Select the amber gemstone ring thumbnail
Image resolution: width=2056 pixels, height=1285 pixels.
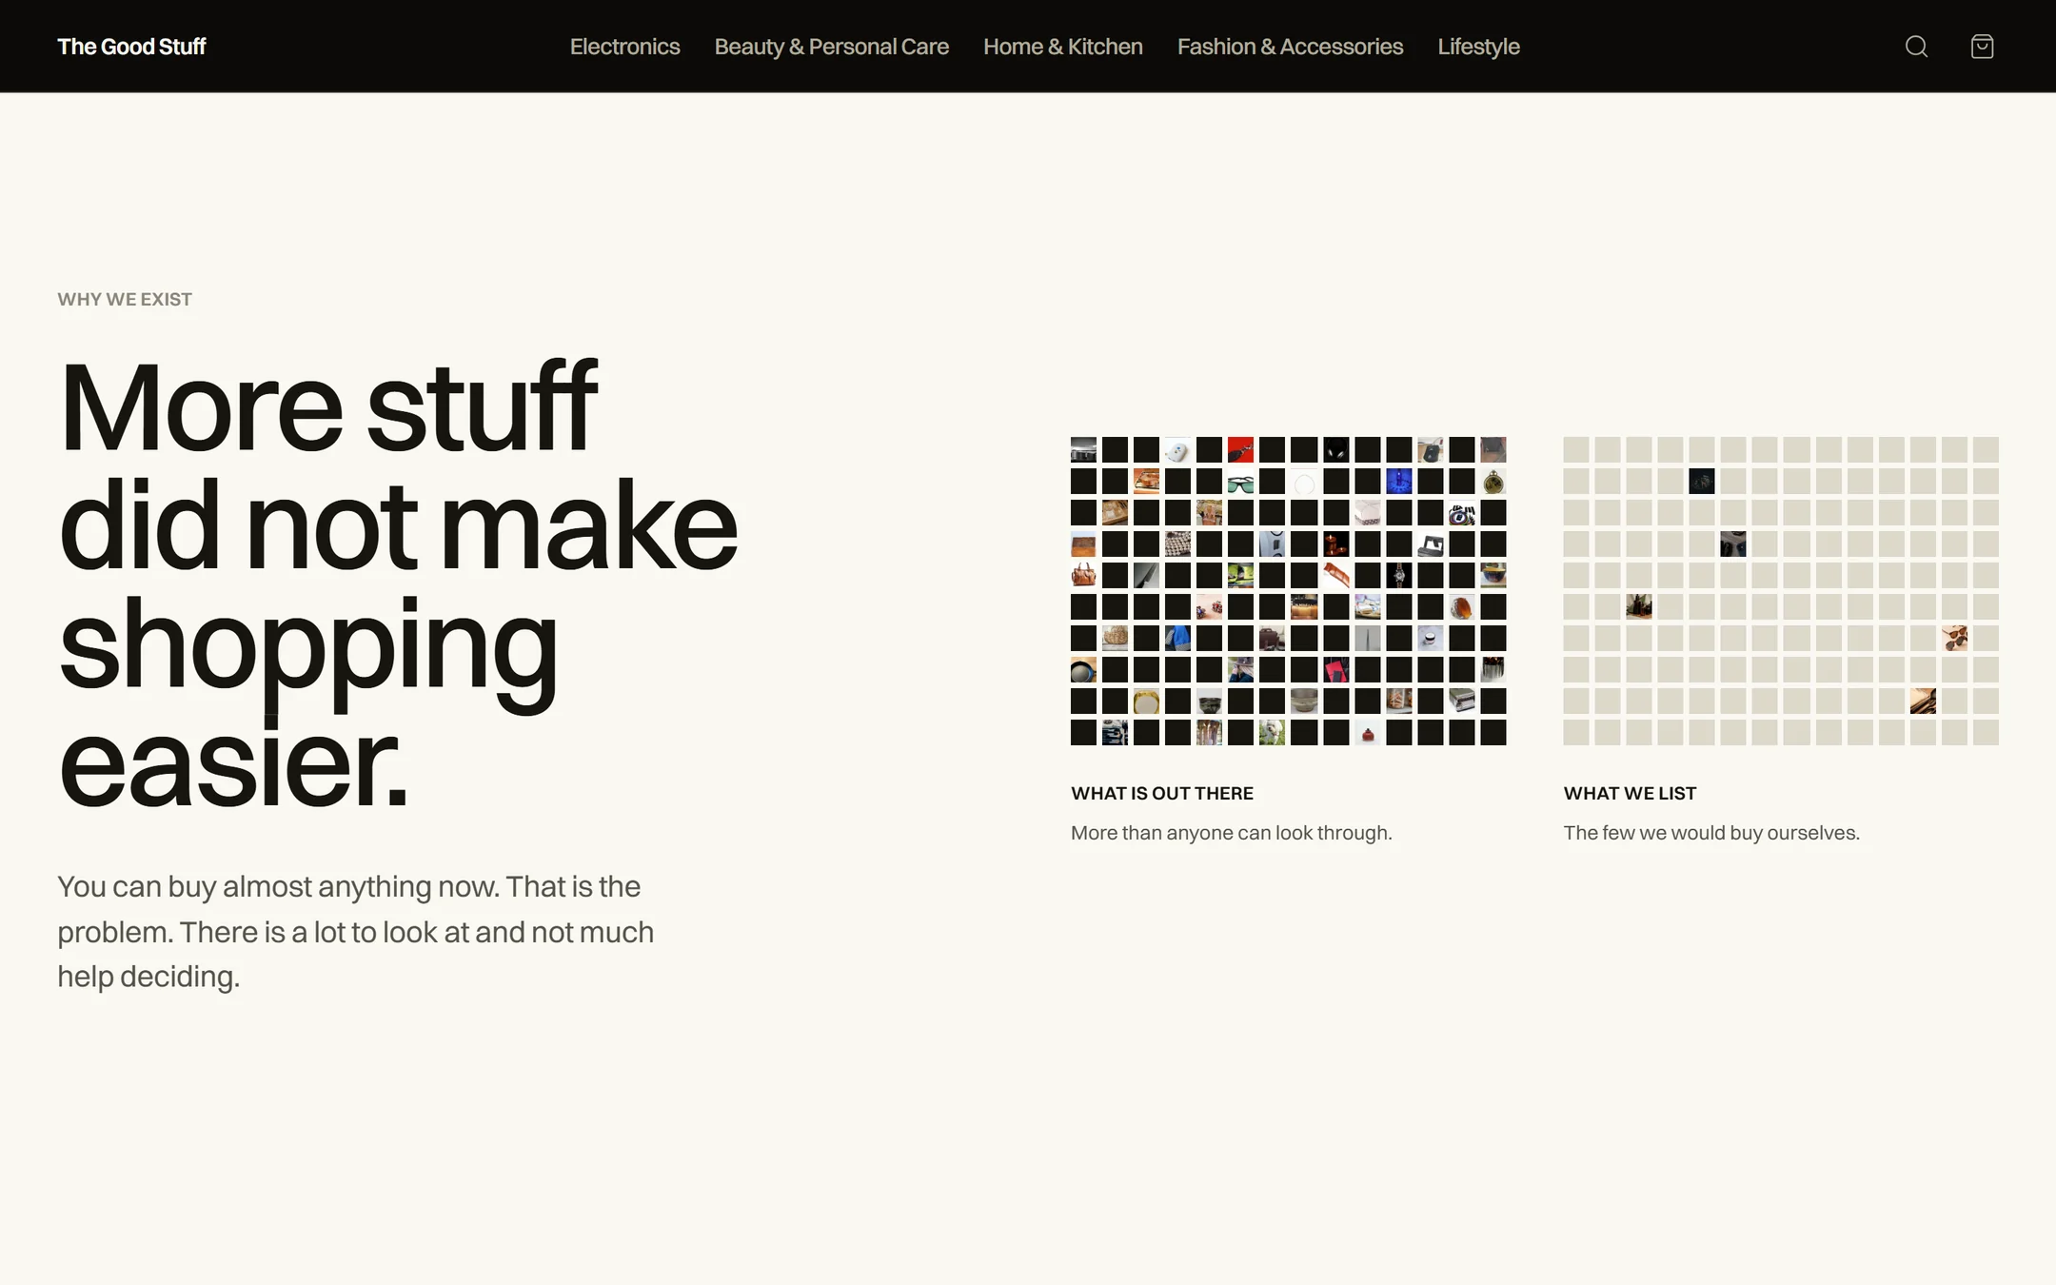1462,606
